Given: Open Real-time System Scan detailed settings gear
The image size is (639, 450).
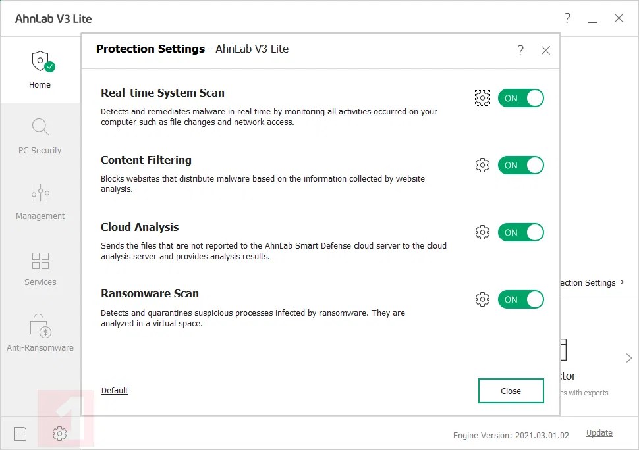Looking at the screenshot, I should pyautogui.click(x=482, y=97).
